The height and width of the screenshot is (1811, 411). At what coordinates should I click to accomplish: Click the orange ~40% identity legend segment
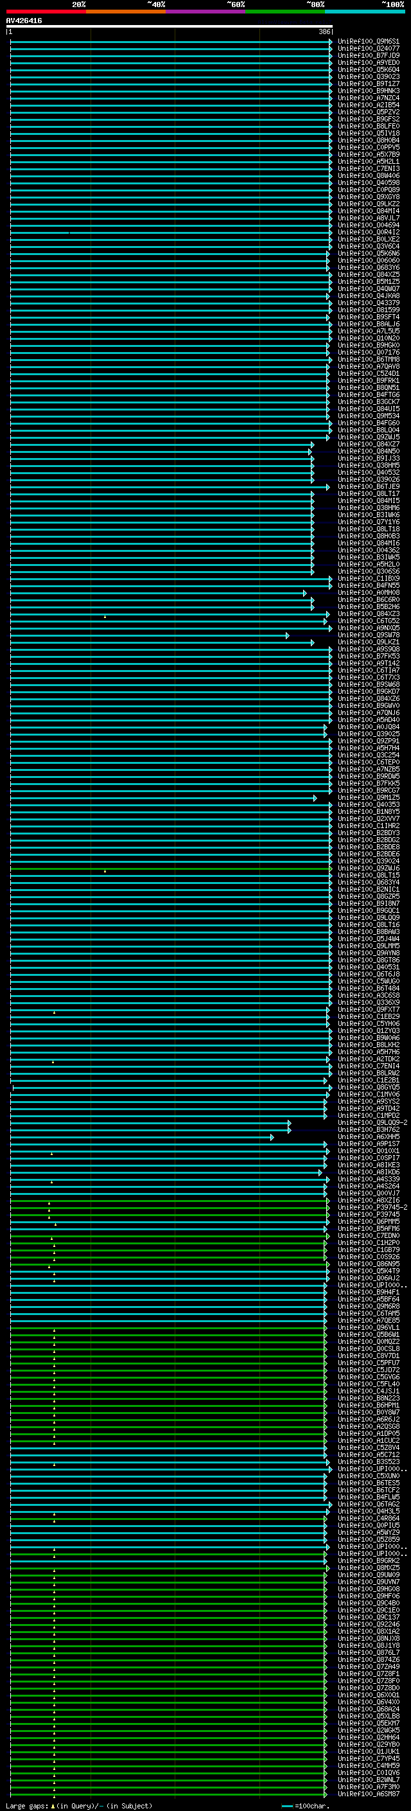pos(126,12)
